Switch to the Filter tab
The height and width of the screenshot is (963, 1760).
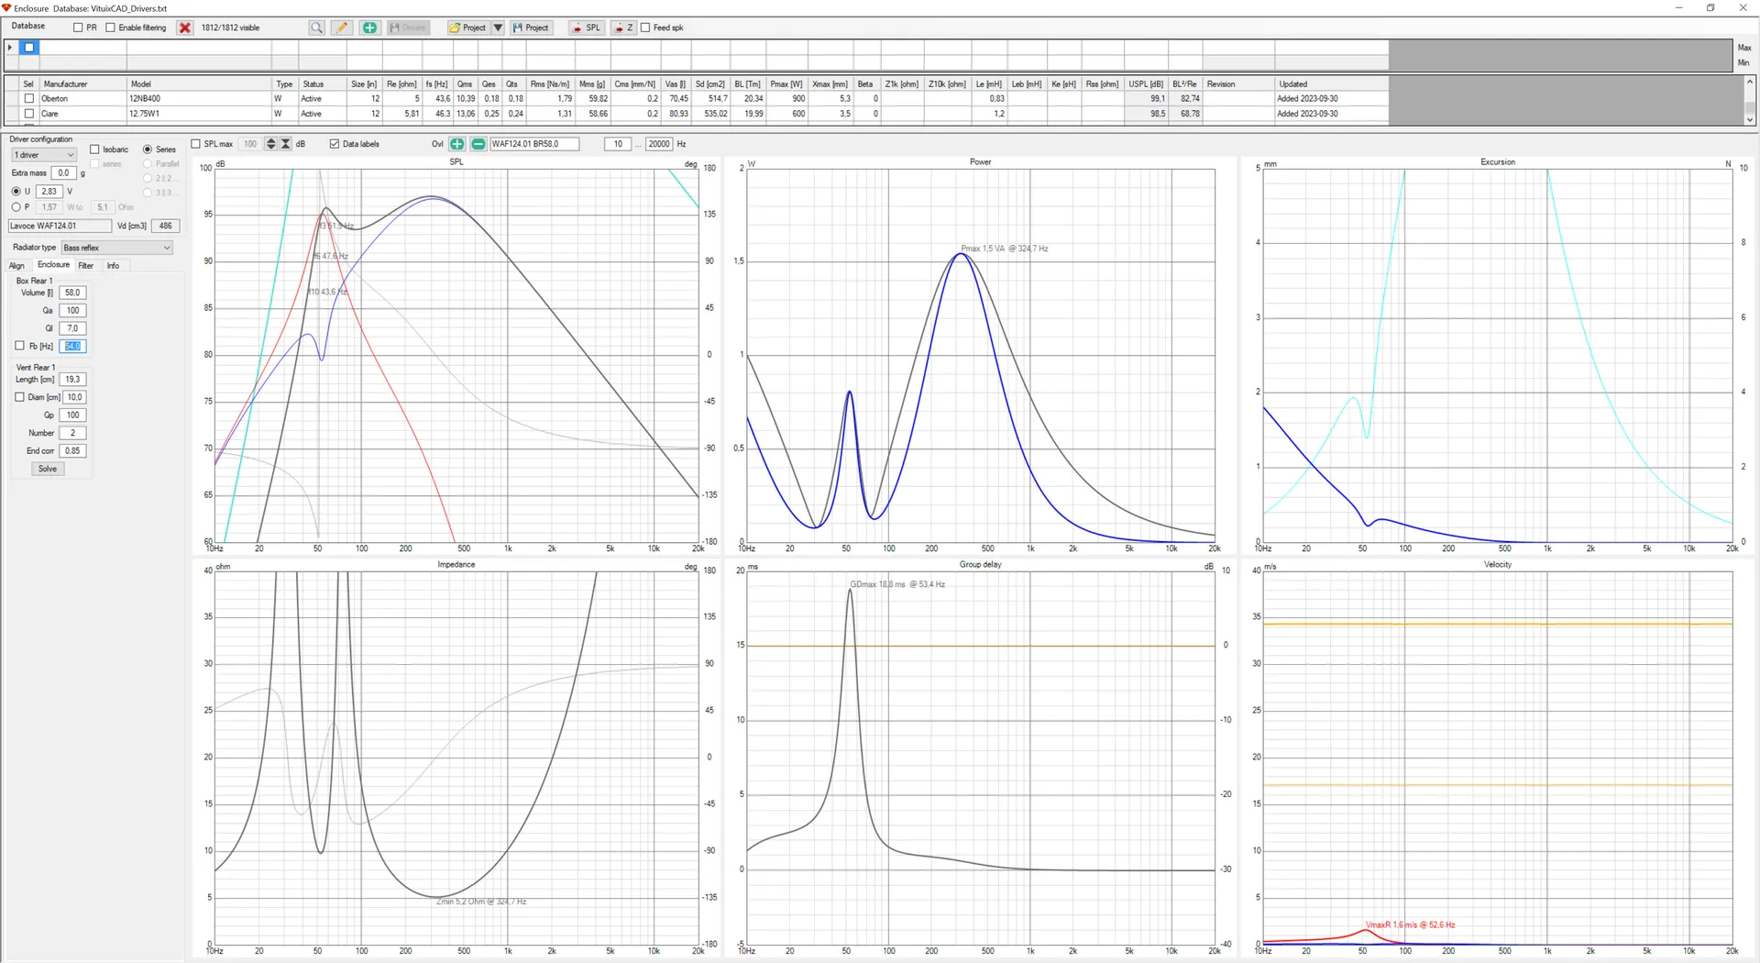[x=86, y=266]
